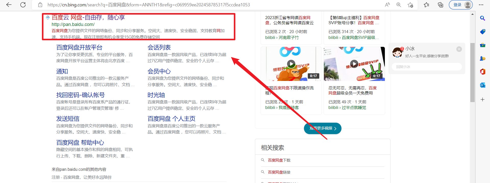Open the sidebar Microsoft 365 icon
Image resolution: width=490 pixels, height=183 pixels.
pos(482,72)
